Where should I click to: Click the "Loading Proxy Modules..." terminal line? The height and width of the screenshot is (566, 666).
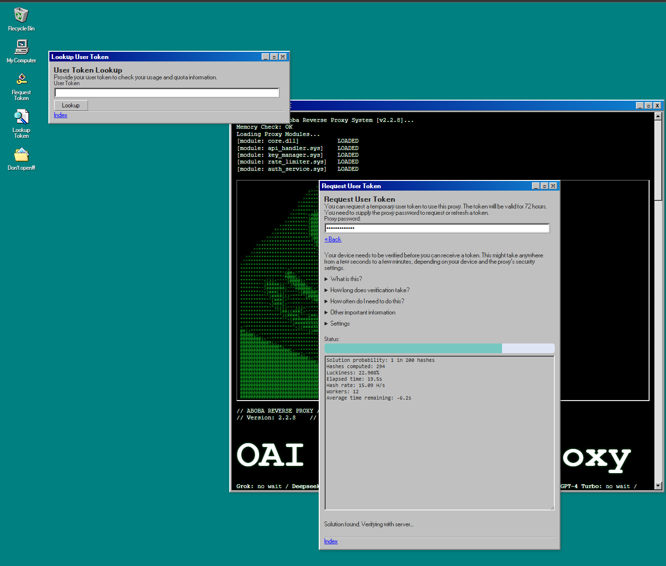point(278,134)
